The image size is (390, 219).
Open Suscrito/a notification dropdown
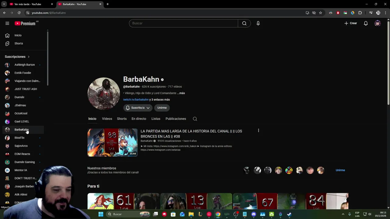tap(138, 108)
